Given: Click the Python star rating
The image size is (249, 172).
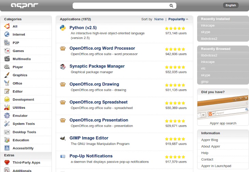Looking at the screenshot, I should 175,28.
